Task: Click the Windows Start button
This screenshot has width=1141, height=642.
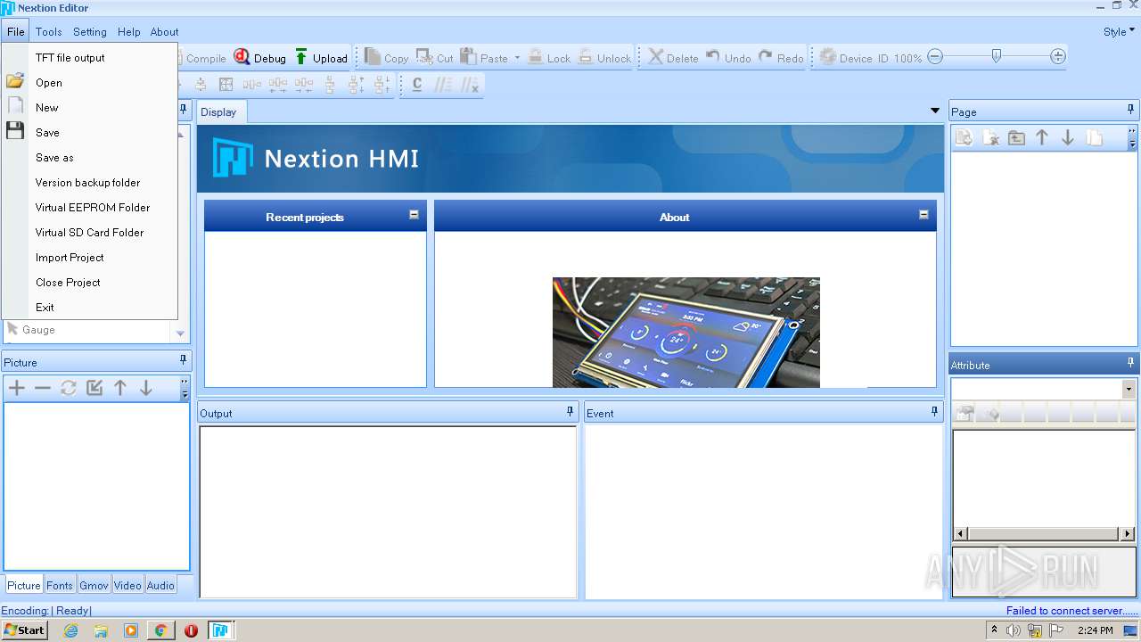Action: coord(24,630)
